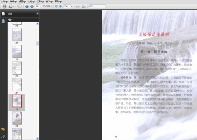Open the thumbnail options gear dropdown
197x140 pixels.
pos(10,20)
